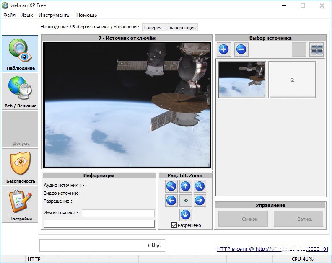This screenshot has width=332, height=263.
Task: Select empty source slot 2
Action: pyautogui.click(x=292, y=80)
